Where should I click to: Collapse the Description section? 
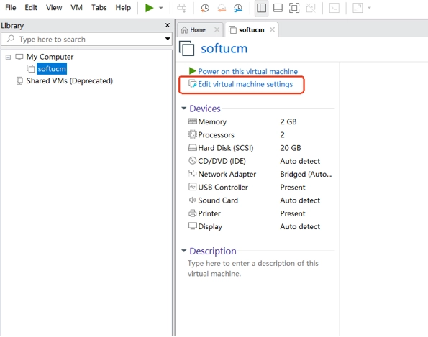click(183, 251)
